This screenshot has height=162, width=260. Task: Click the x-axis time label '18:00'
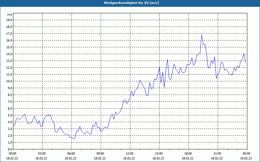click(188, 154)
